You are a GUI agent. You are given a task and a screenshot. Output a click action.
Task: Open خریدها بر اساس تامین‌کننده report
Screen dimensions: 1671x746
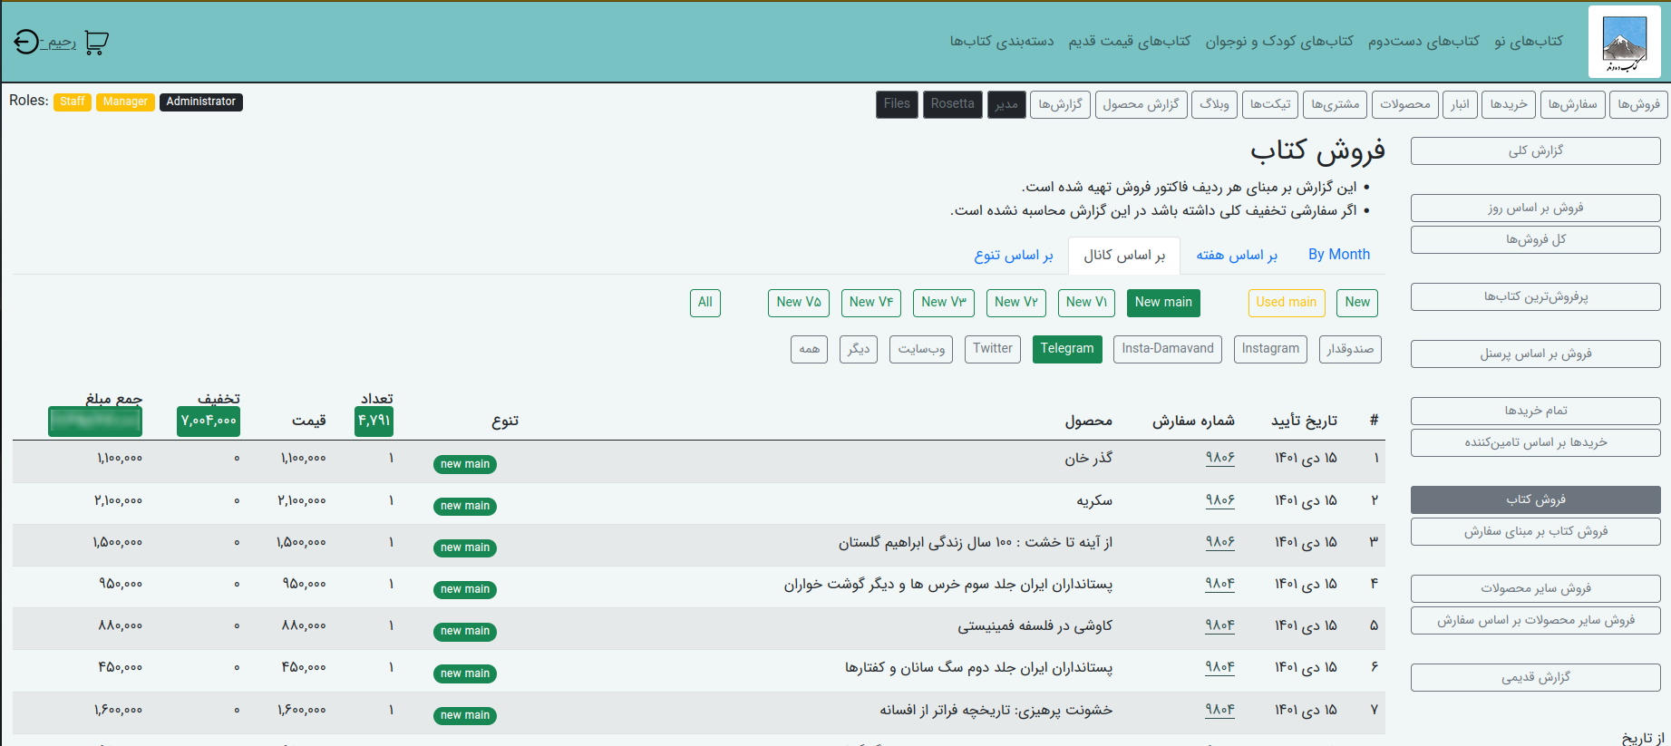pos(1535,443)
